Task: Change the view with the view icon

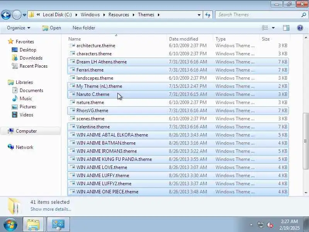Action: pos(265,28)
